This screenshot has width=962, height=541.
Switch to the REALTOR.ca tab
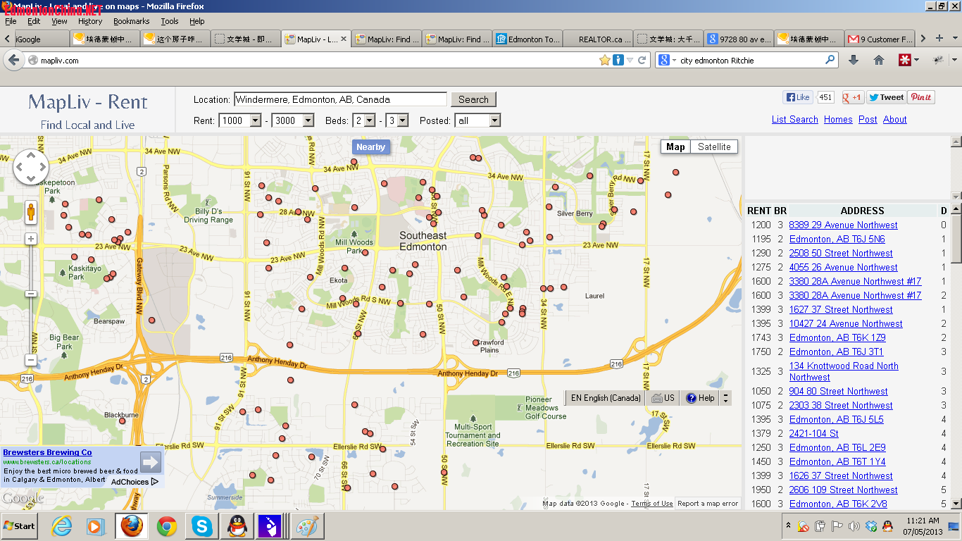click(597, 39)
